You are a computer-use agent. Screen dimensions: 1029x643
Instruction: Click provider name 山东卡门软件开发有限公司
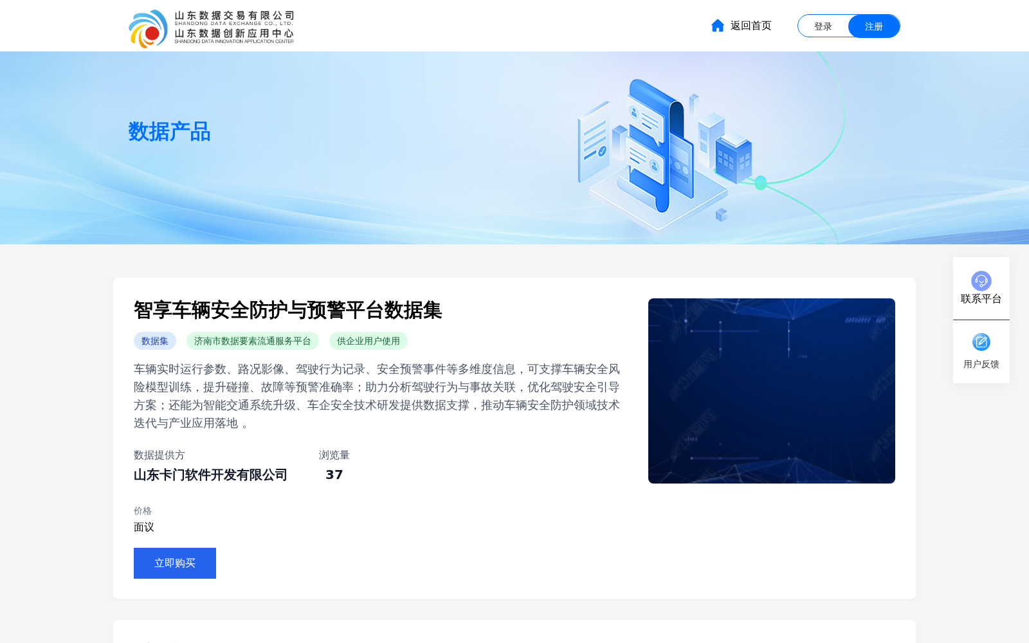211,475
